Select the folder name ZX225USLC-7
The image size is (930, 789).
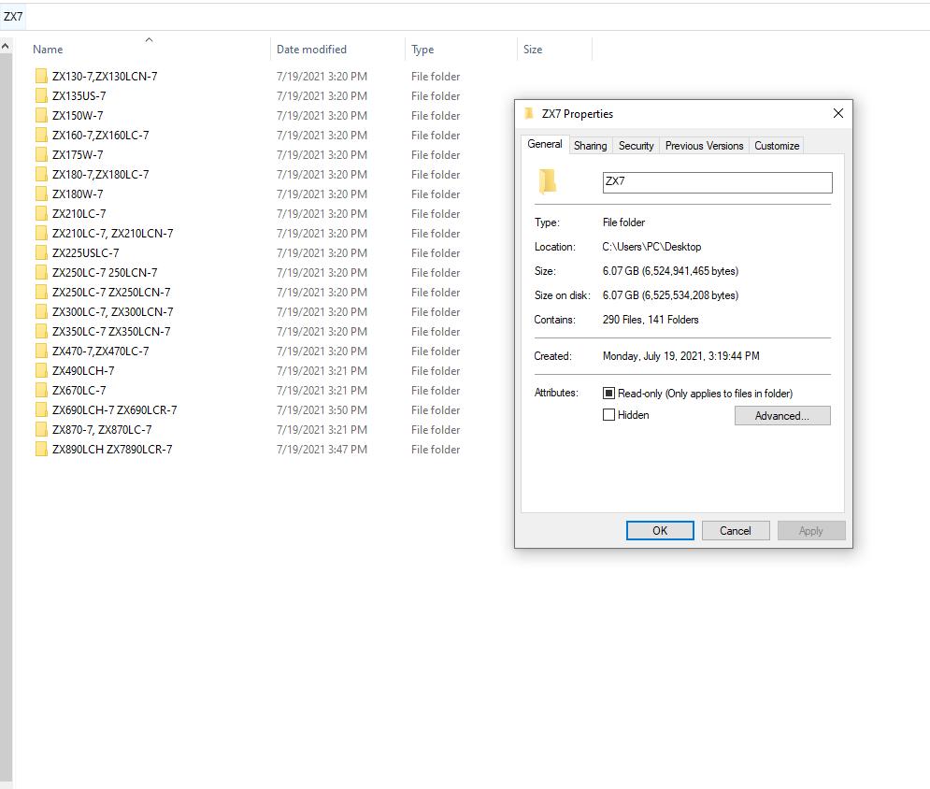point(85,252)
